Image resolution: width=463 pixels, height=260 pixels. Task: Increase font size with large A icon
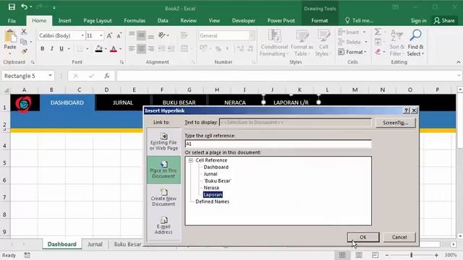(109, 35)
